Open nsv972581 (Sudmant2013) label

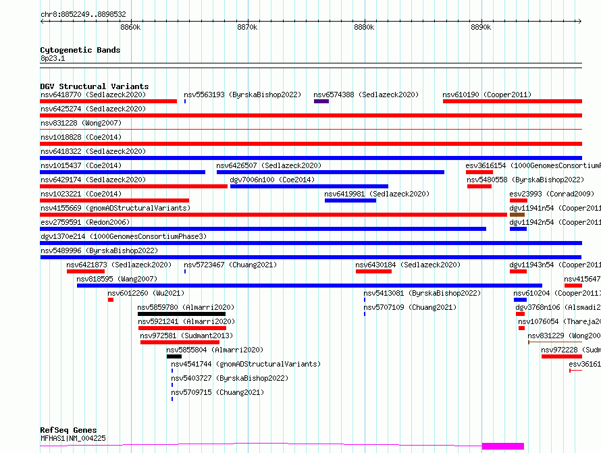point(186,336)
